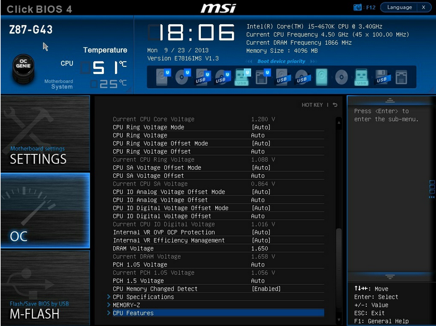Select the legacy USB hard disk boot icon
Image resolution: width=436 pixels, height=326 pixels.
282,77
